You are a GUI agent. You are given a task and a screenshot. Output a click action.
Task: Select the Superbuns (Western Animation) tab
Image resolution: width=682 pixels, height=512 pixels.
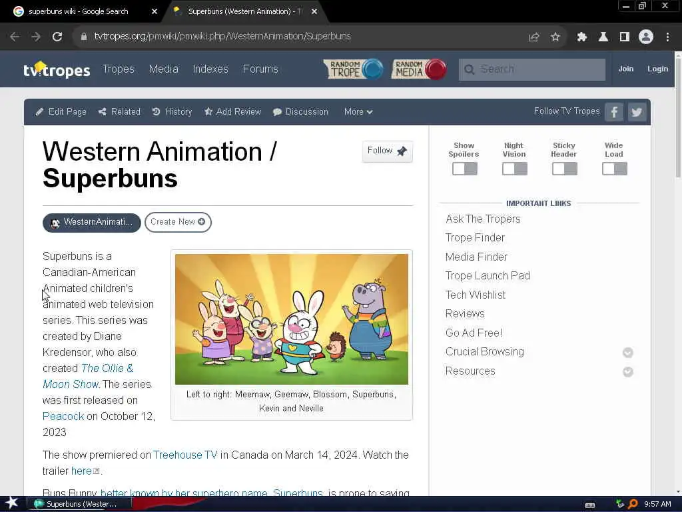coord(246,11)
